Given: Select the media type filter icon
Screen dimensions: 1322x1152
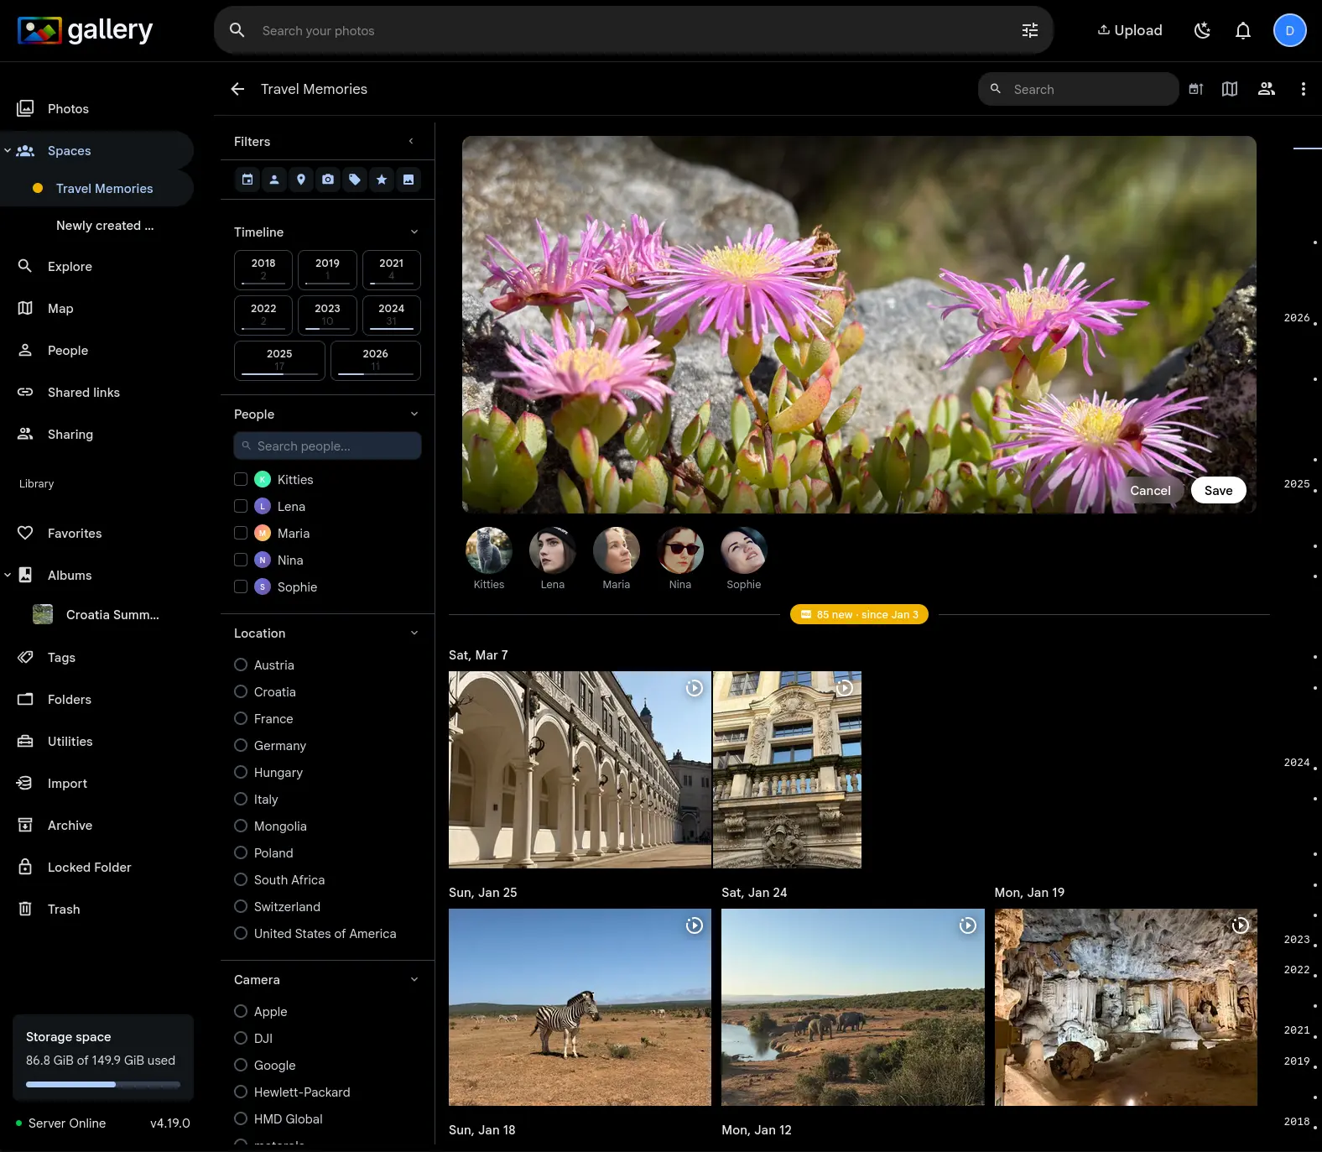Looking at the screenshot, I should [x=409, y=180].
